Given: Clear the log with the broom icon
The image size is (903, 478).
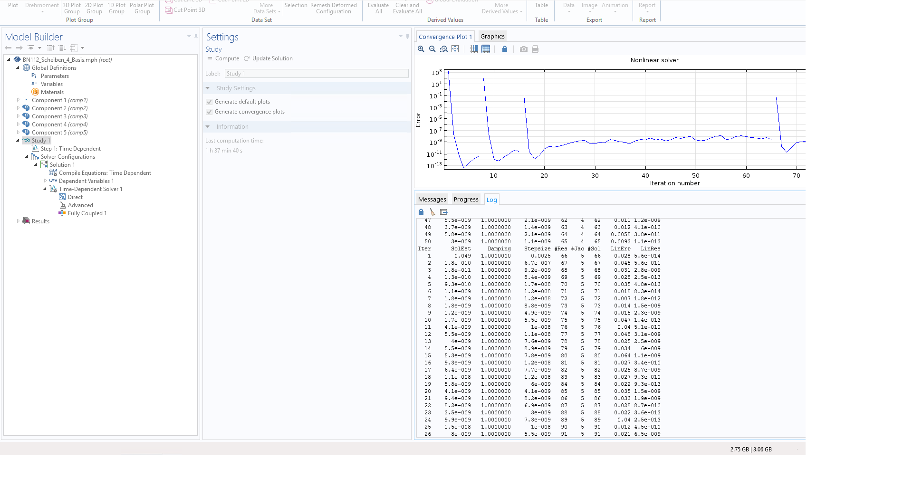Looking at the screenshot, I should click(x=432, y=212).
